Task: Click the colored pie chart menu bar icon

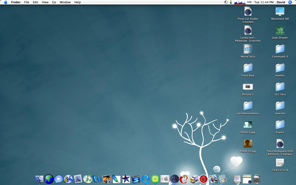Action: pos(226,2)
